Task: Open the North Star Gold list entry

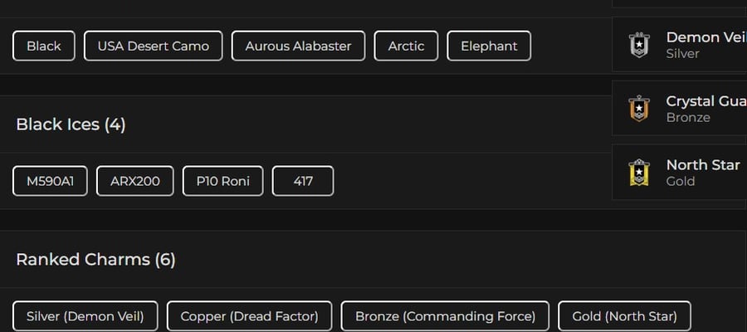Action: [679, 173]
